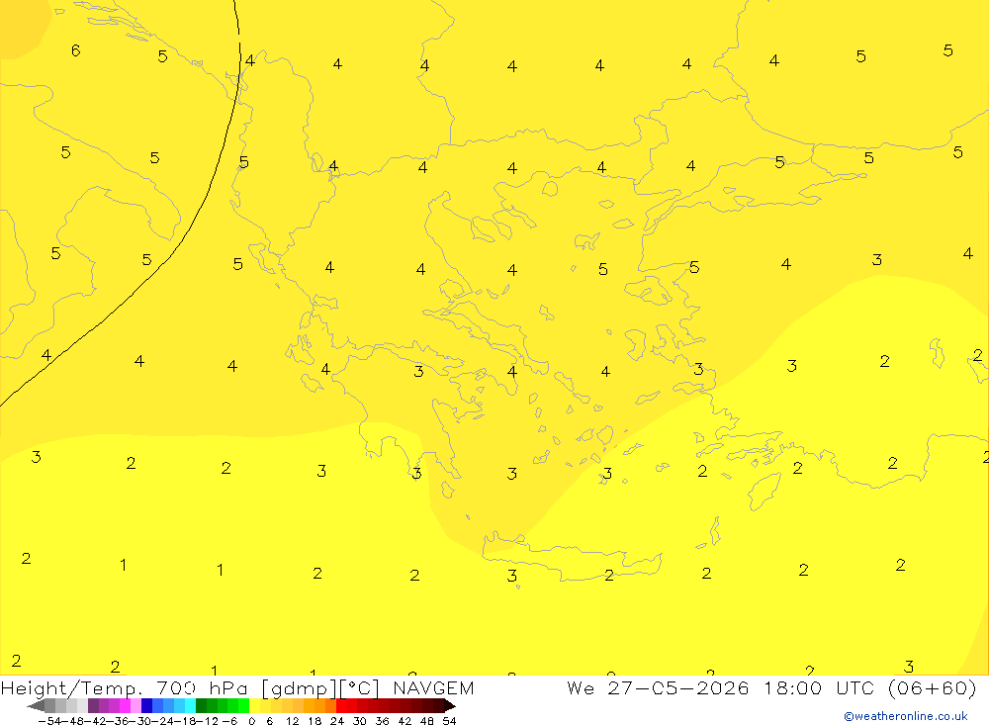Click the [gdmp] unit label
This screenshot has width=989, height=725.
(299, 687)
